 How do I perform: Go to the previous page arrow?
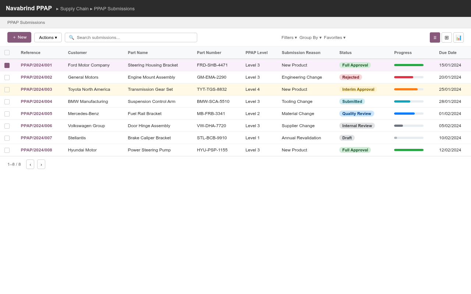(30, 164)
